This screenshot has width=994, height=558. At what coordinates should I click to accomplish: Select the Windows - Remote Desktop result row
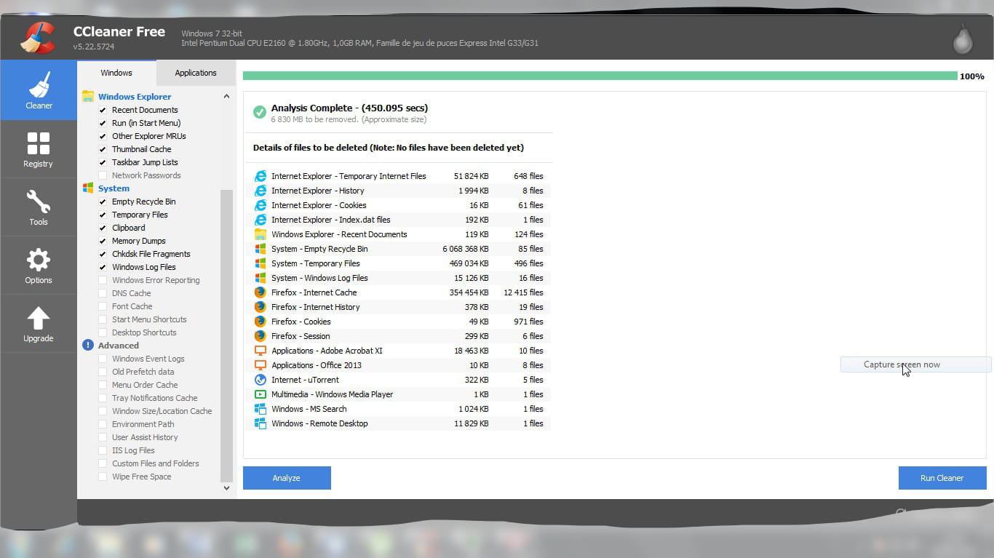pos(397,423)
